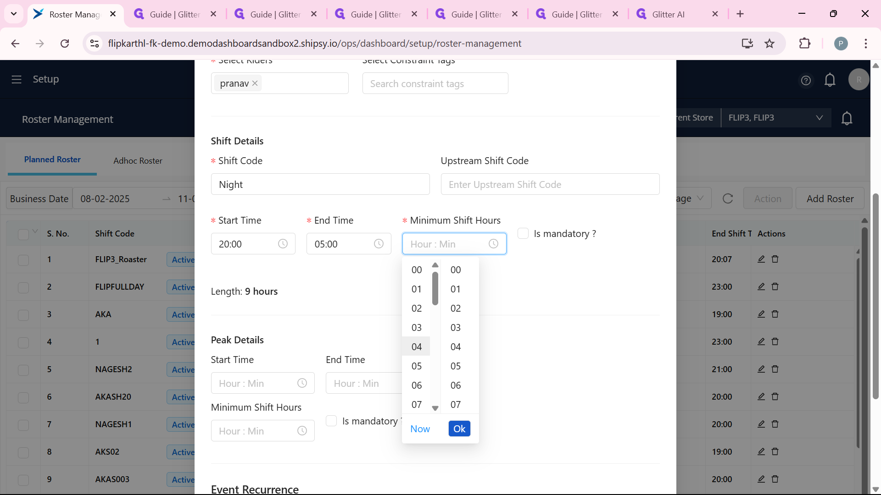Viewport: 881px width, 495px height.
Task: Switch to Roster Management browser tab
Action: click(x=76, y=14)
